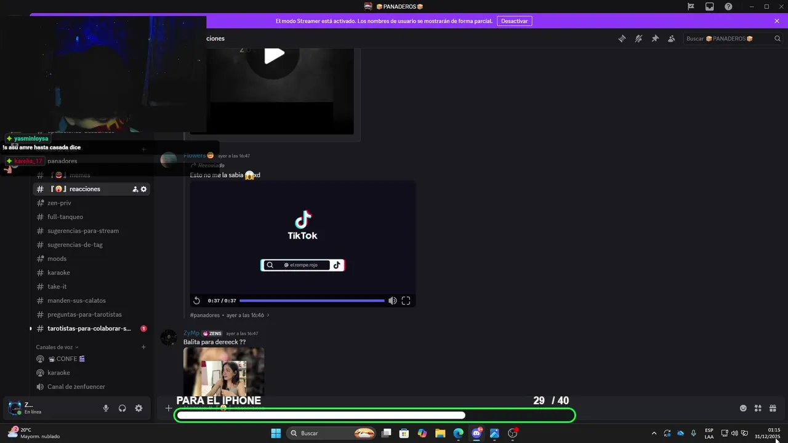Show the member list icon
This screenshot has height=443, width=788.
click(x=671, y=38)
